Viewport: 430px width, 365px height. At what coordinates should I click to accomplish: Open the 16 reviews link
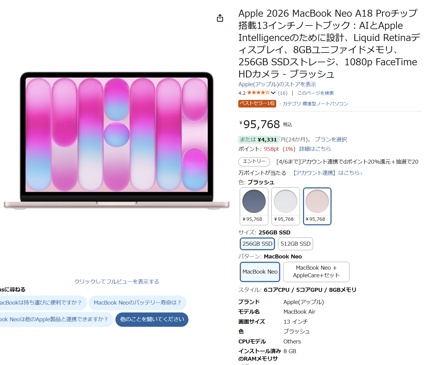[283, 93]
